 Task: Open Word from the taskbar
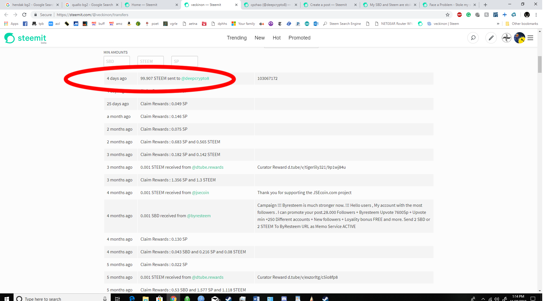(x=256, y=298)
